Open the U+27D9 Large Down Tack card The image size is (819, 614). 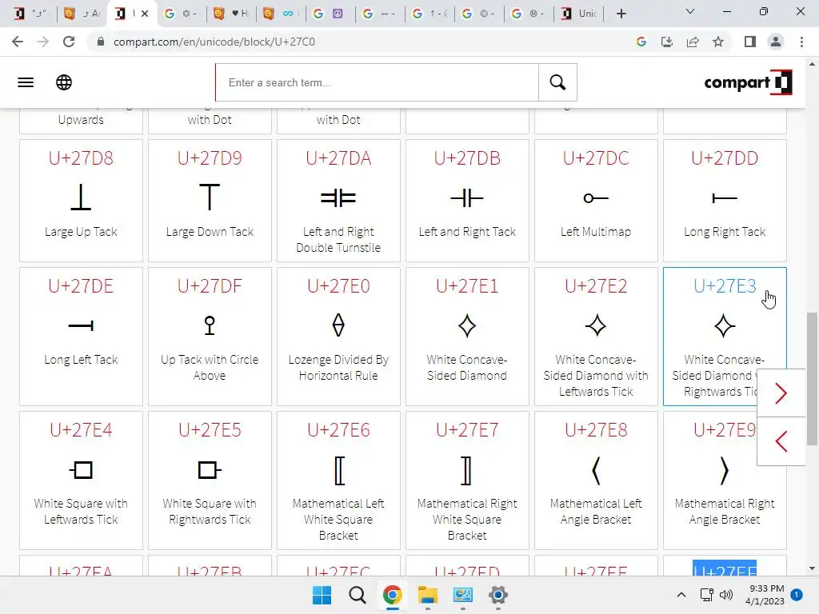coord(210,201)
